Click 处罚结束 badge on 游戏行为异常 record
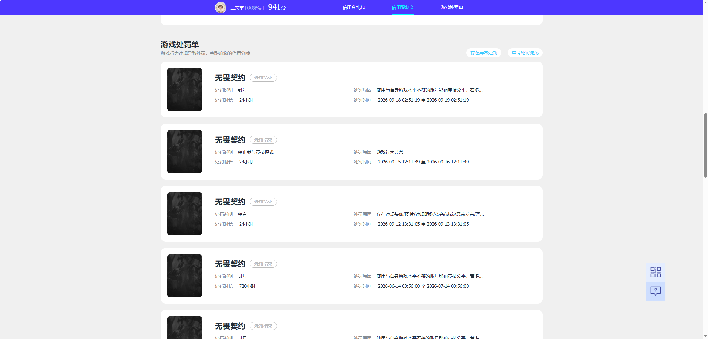This screenshot has height=339, width=708. (263, 140)
